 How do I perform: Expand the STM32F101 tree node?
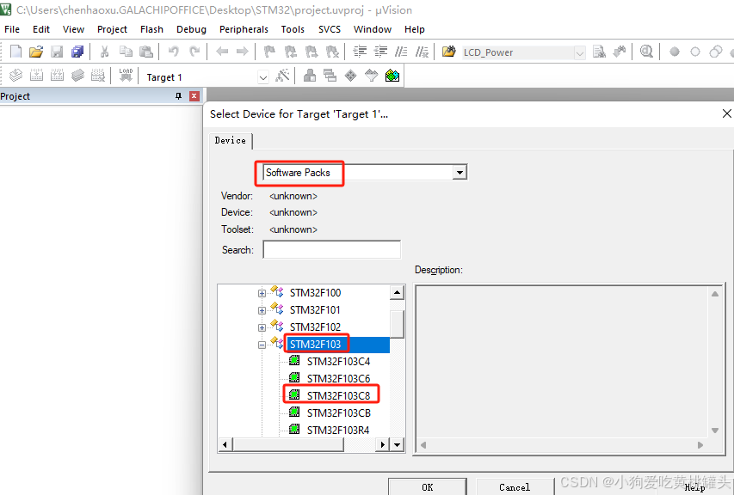[x=262, y=310]
